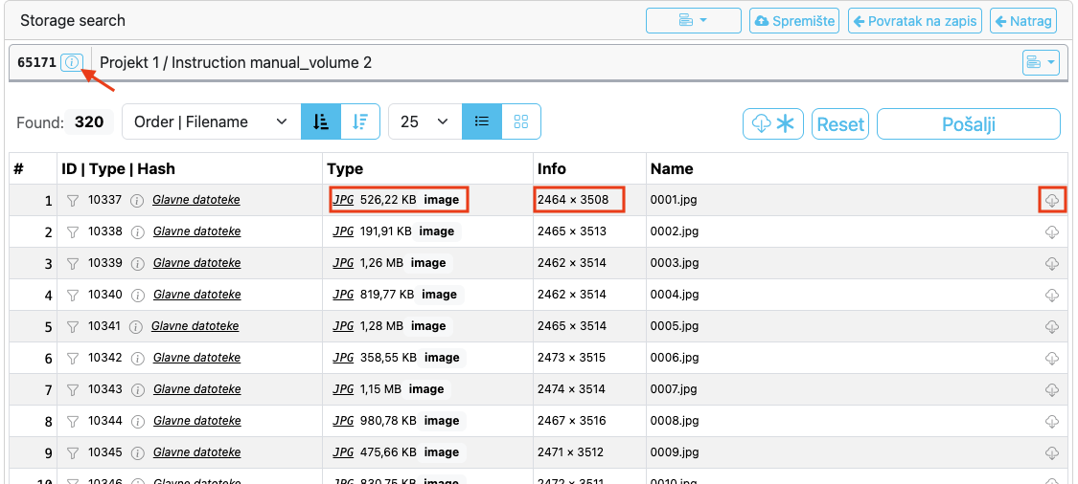Download the file 0003.jpg via cloud icon
Screen dimensions: 1078x484
tap(1051, 264)
